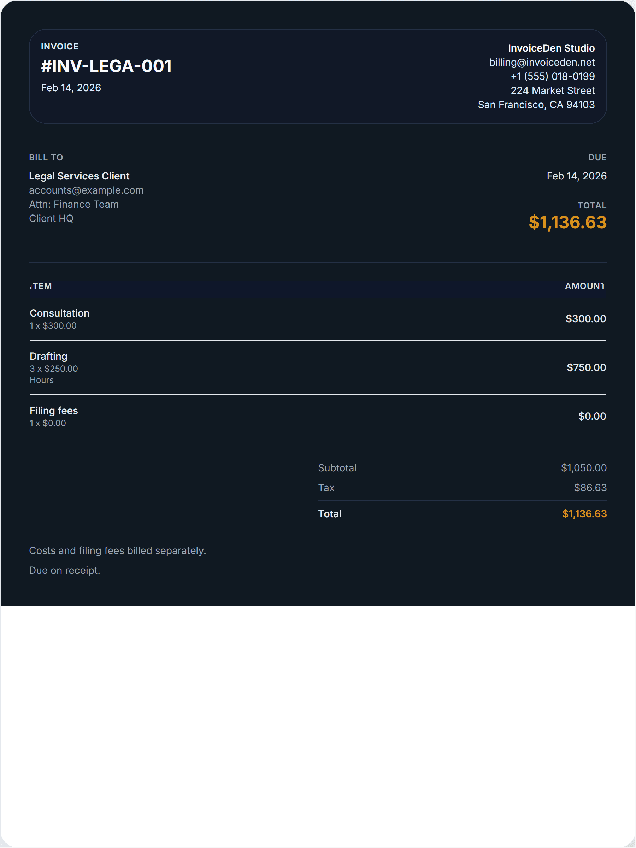The width and height of the screenshot is (636, 848).
Task: Click the Legal Services Client name
Action: (x=79, y=176)
